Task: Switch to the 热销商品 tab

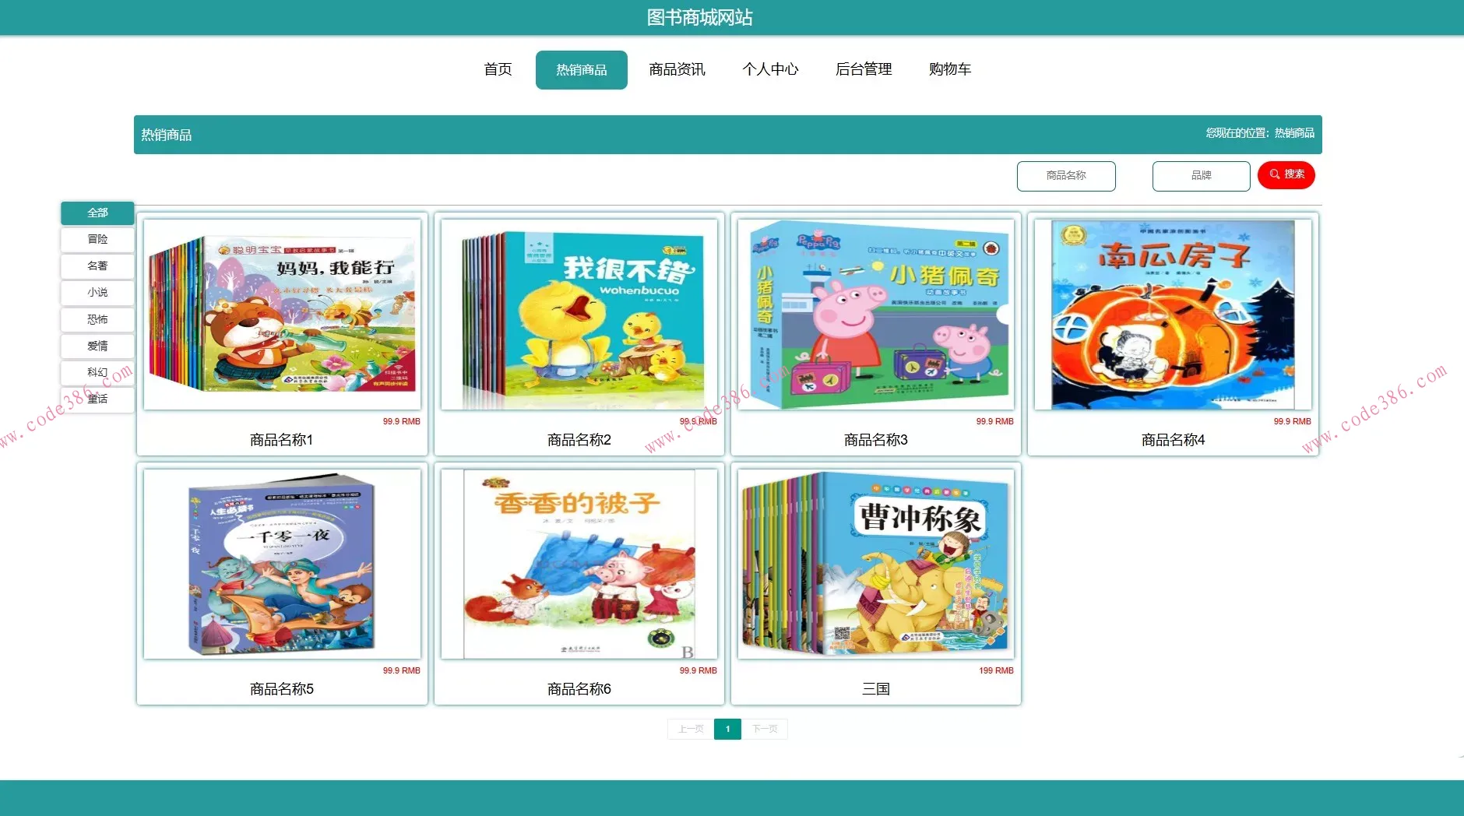Action: tap(581, 69)
